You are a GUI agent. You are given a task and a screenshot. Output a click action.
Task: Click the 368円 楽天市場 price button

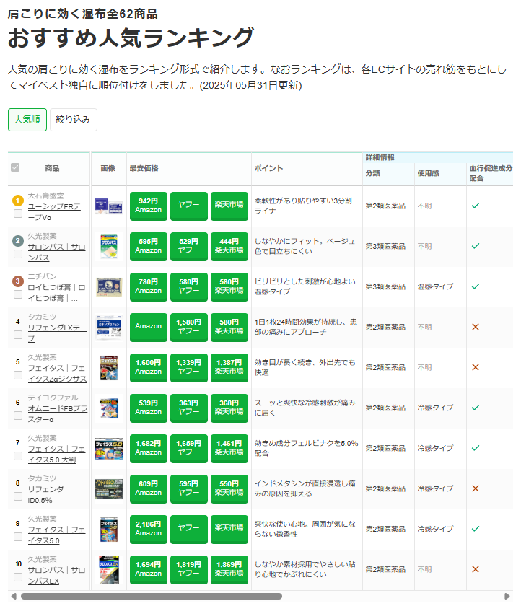tap(229, 408)
